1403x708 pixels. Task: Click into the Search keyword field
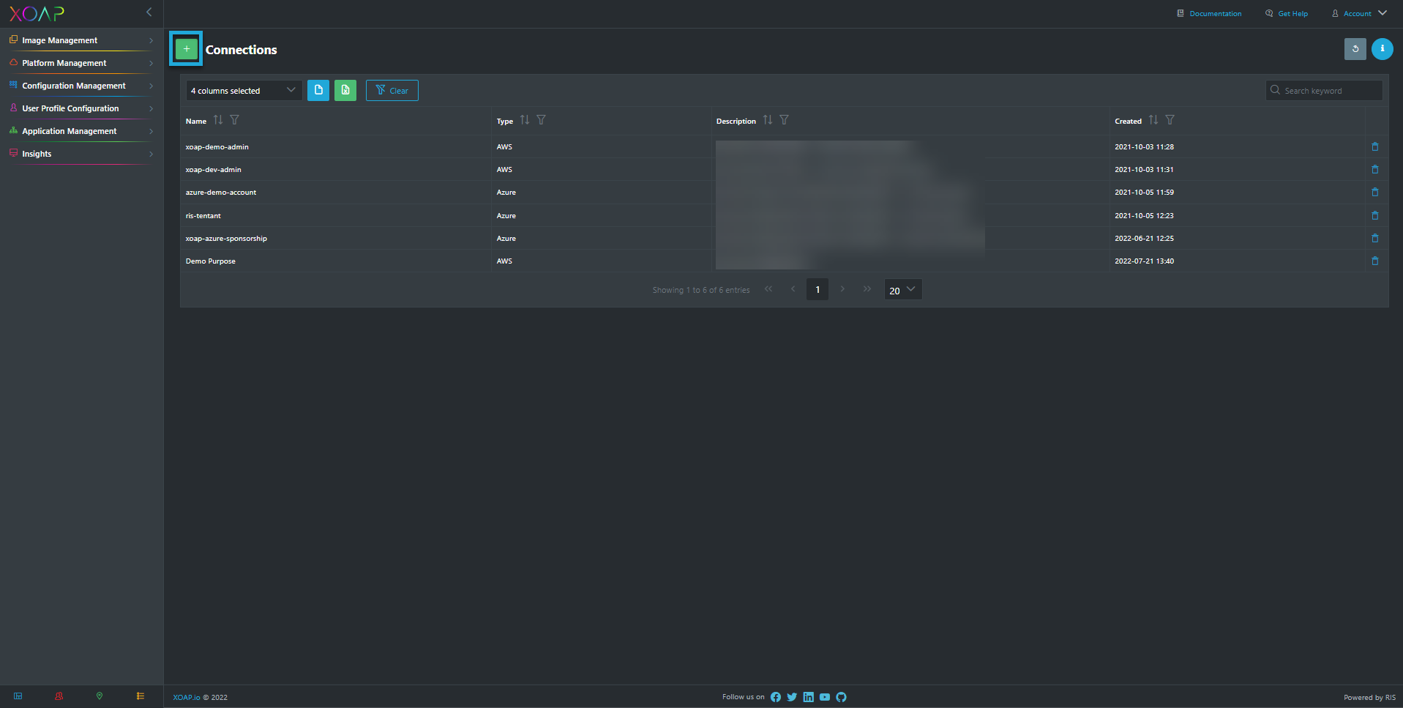(x=1324, y=90)
